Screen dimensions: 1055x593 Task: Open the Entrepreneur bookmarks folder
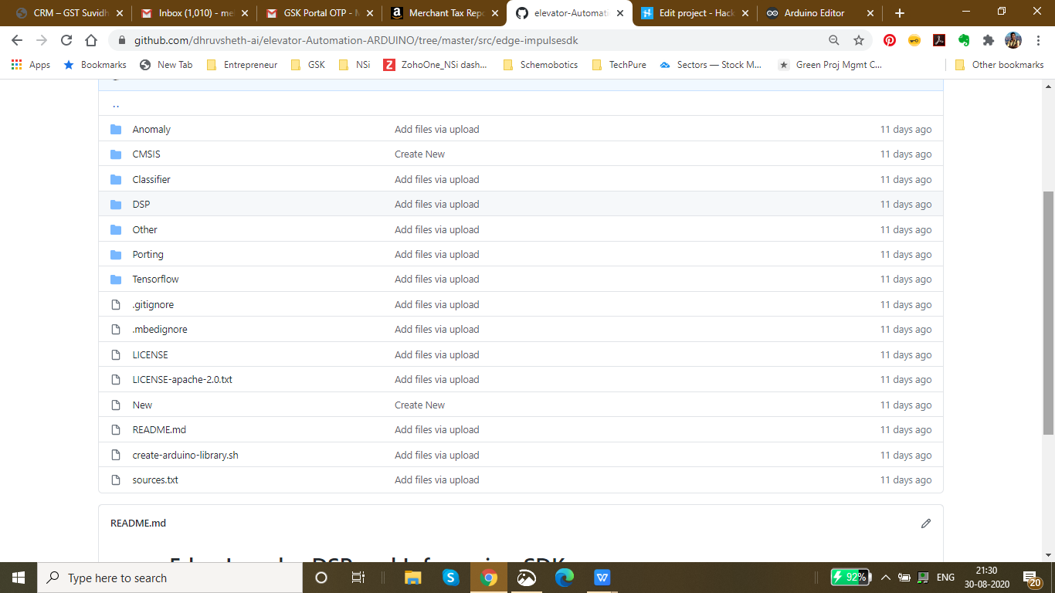pyautogui.click(x=243, y=65)
